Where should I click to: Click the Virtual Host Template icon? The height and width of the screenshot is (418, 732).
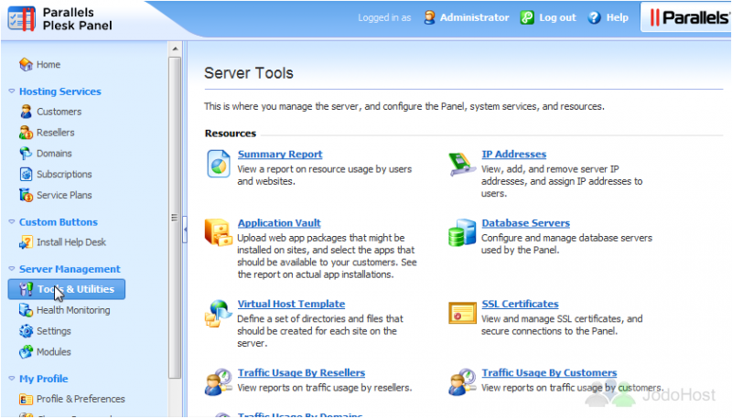tap(219, 314)
